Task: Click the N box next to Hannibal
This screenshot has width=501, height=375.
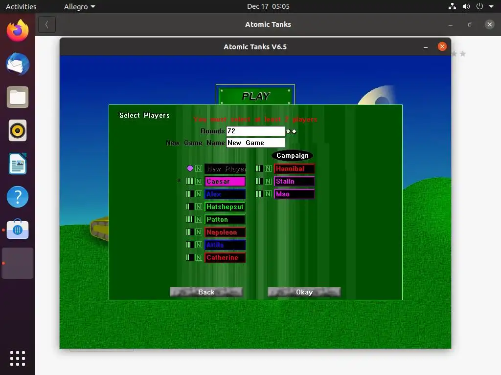Action: pos(268,168)
